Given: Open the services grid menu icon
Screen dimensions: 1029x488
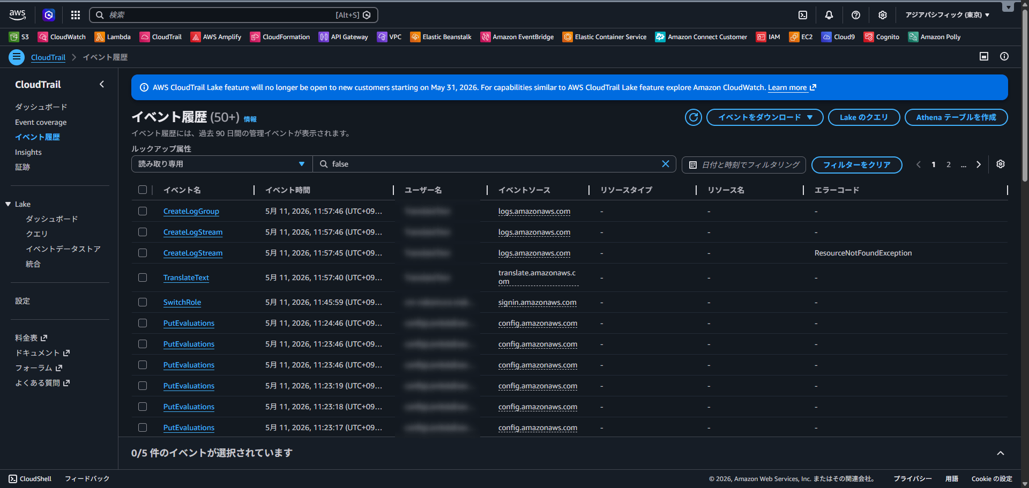Looking at the screenshot, I should coord(76,15).
